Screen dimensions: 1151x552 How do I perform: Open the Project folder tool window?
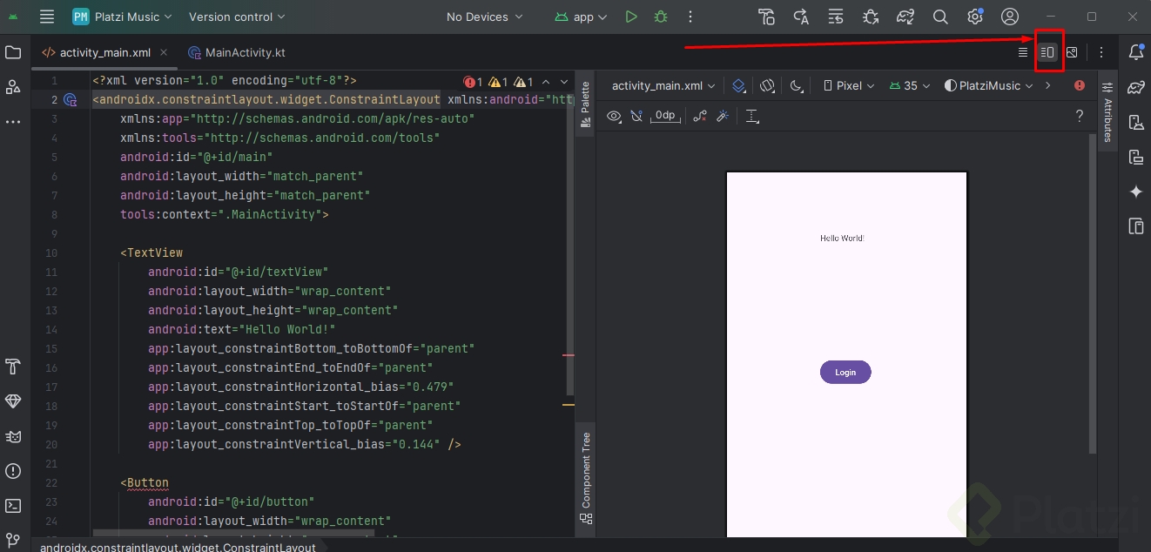[x=13, y=52]
